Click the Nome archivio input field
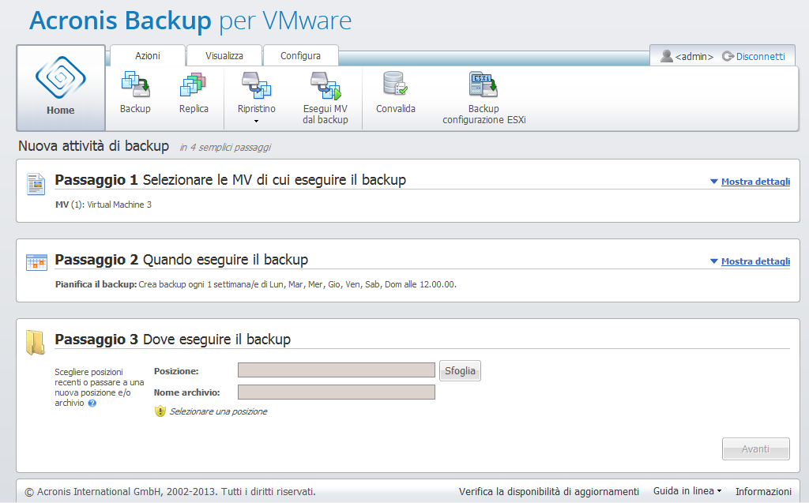 point(337,392)
